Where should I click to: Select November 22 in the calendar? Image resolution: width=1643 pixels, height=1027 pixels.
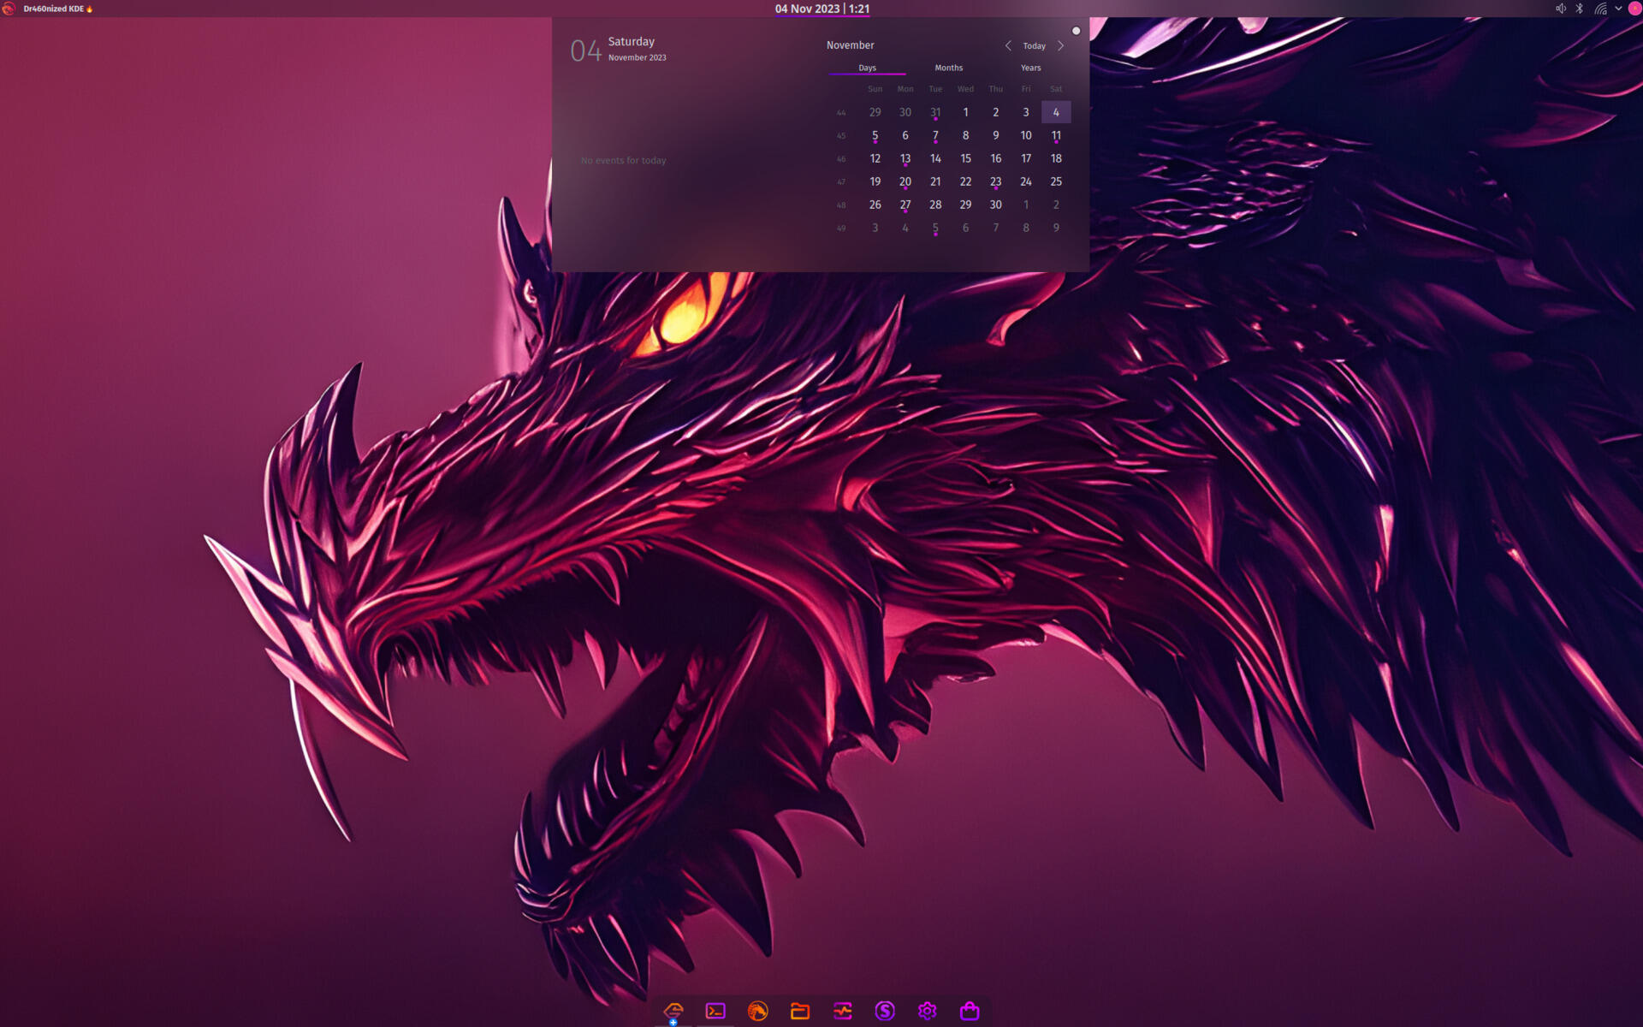pyautogui.click(x=965, y=181)
